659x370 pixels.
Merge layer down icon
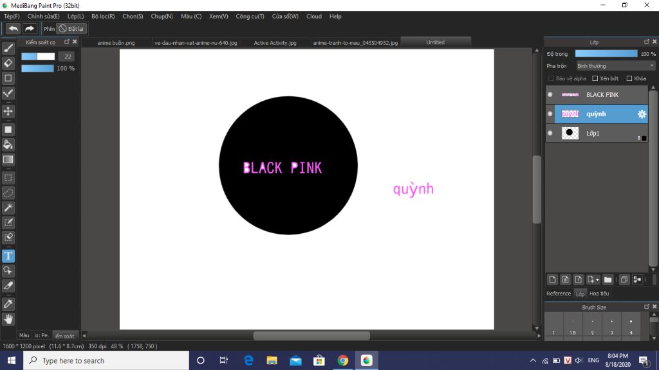pyautogui.click(x=637, y=279)
